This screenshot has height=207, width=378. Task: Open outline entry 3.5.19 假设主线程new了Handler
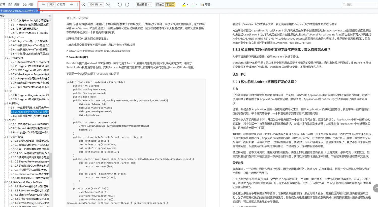pos(30,33)
